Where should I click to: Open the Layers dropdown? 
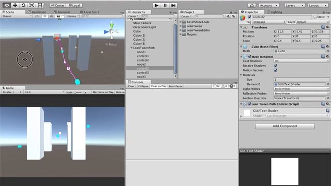pos(294,6)
